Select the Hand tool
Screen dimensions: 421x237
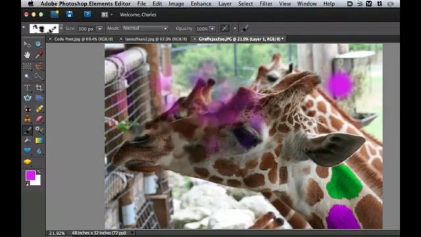pos(27,55)
